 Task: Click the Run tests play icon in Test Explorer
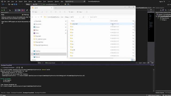tap(4, 10)
